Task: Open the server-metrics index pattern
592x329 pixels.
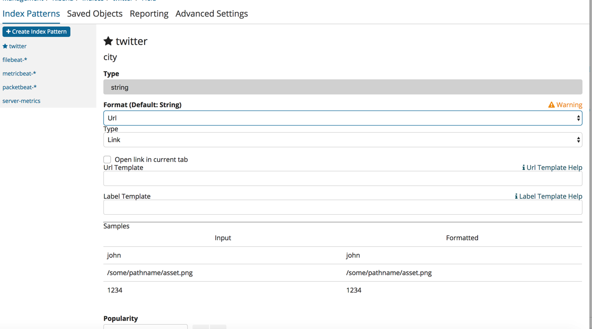Action: [21, 101]
